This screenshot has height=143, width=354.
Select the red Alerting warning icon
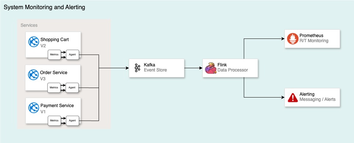[293, 98]
